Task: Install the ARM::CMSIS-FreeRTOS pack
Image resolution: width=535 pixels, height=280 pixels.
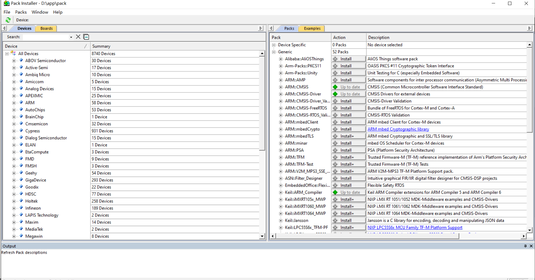Action: click(349, 108)
